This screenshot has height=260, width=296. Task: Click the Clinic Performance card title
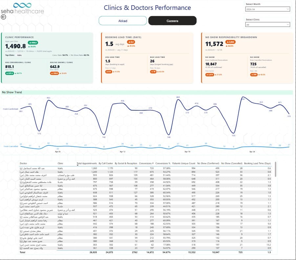(19, 37)
